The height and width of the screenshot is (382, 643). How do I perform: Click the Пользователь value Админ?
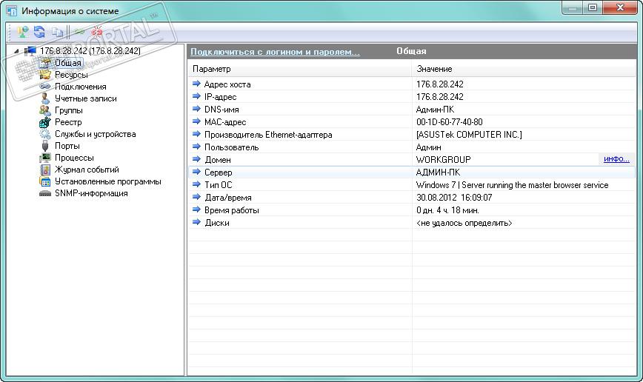coord(428,147)
